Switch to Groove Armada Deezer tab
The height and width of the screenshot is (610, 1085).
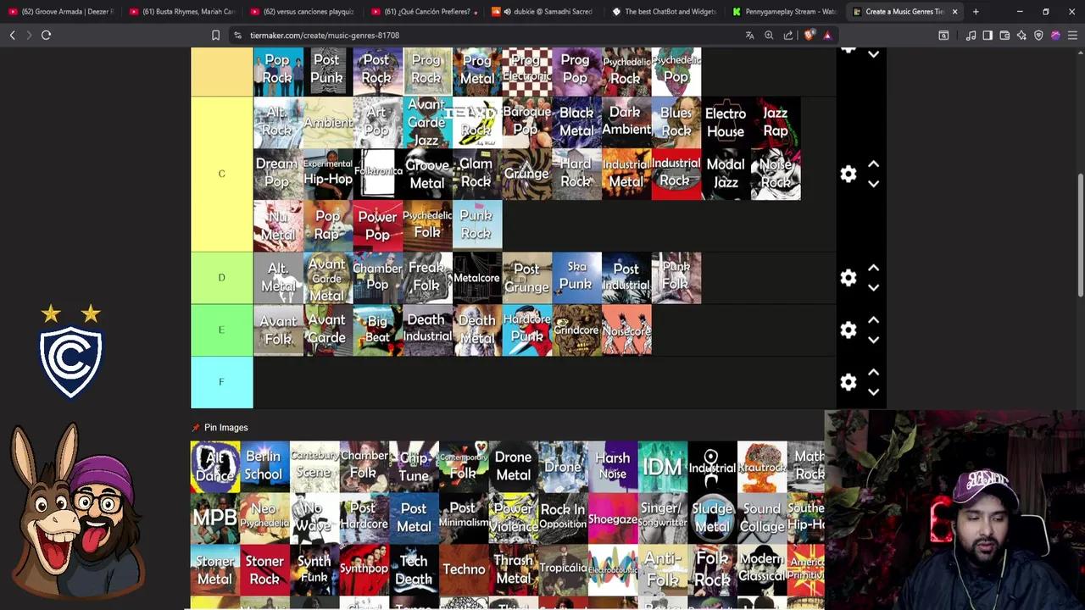[x=61, y=12]
